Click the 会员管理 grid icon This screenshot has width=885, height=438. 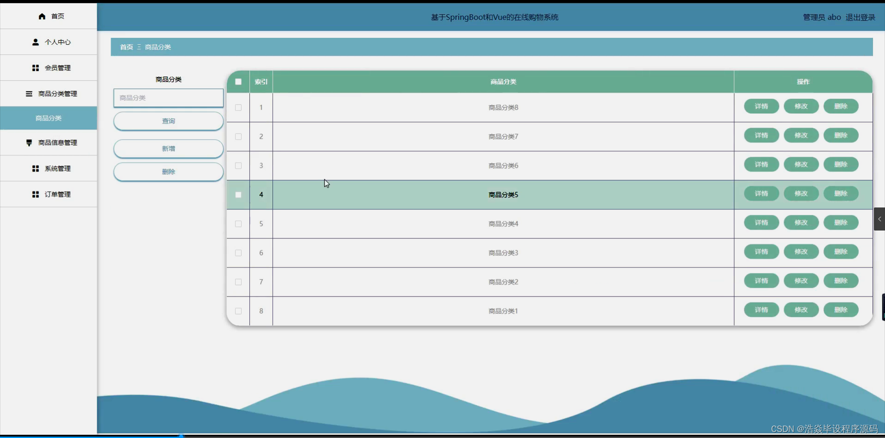35,67
